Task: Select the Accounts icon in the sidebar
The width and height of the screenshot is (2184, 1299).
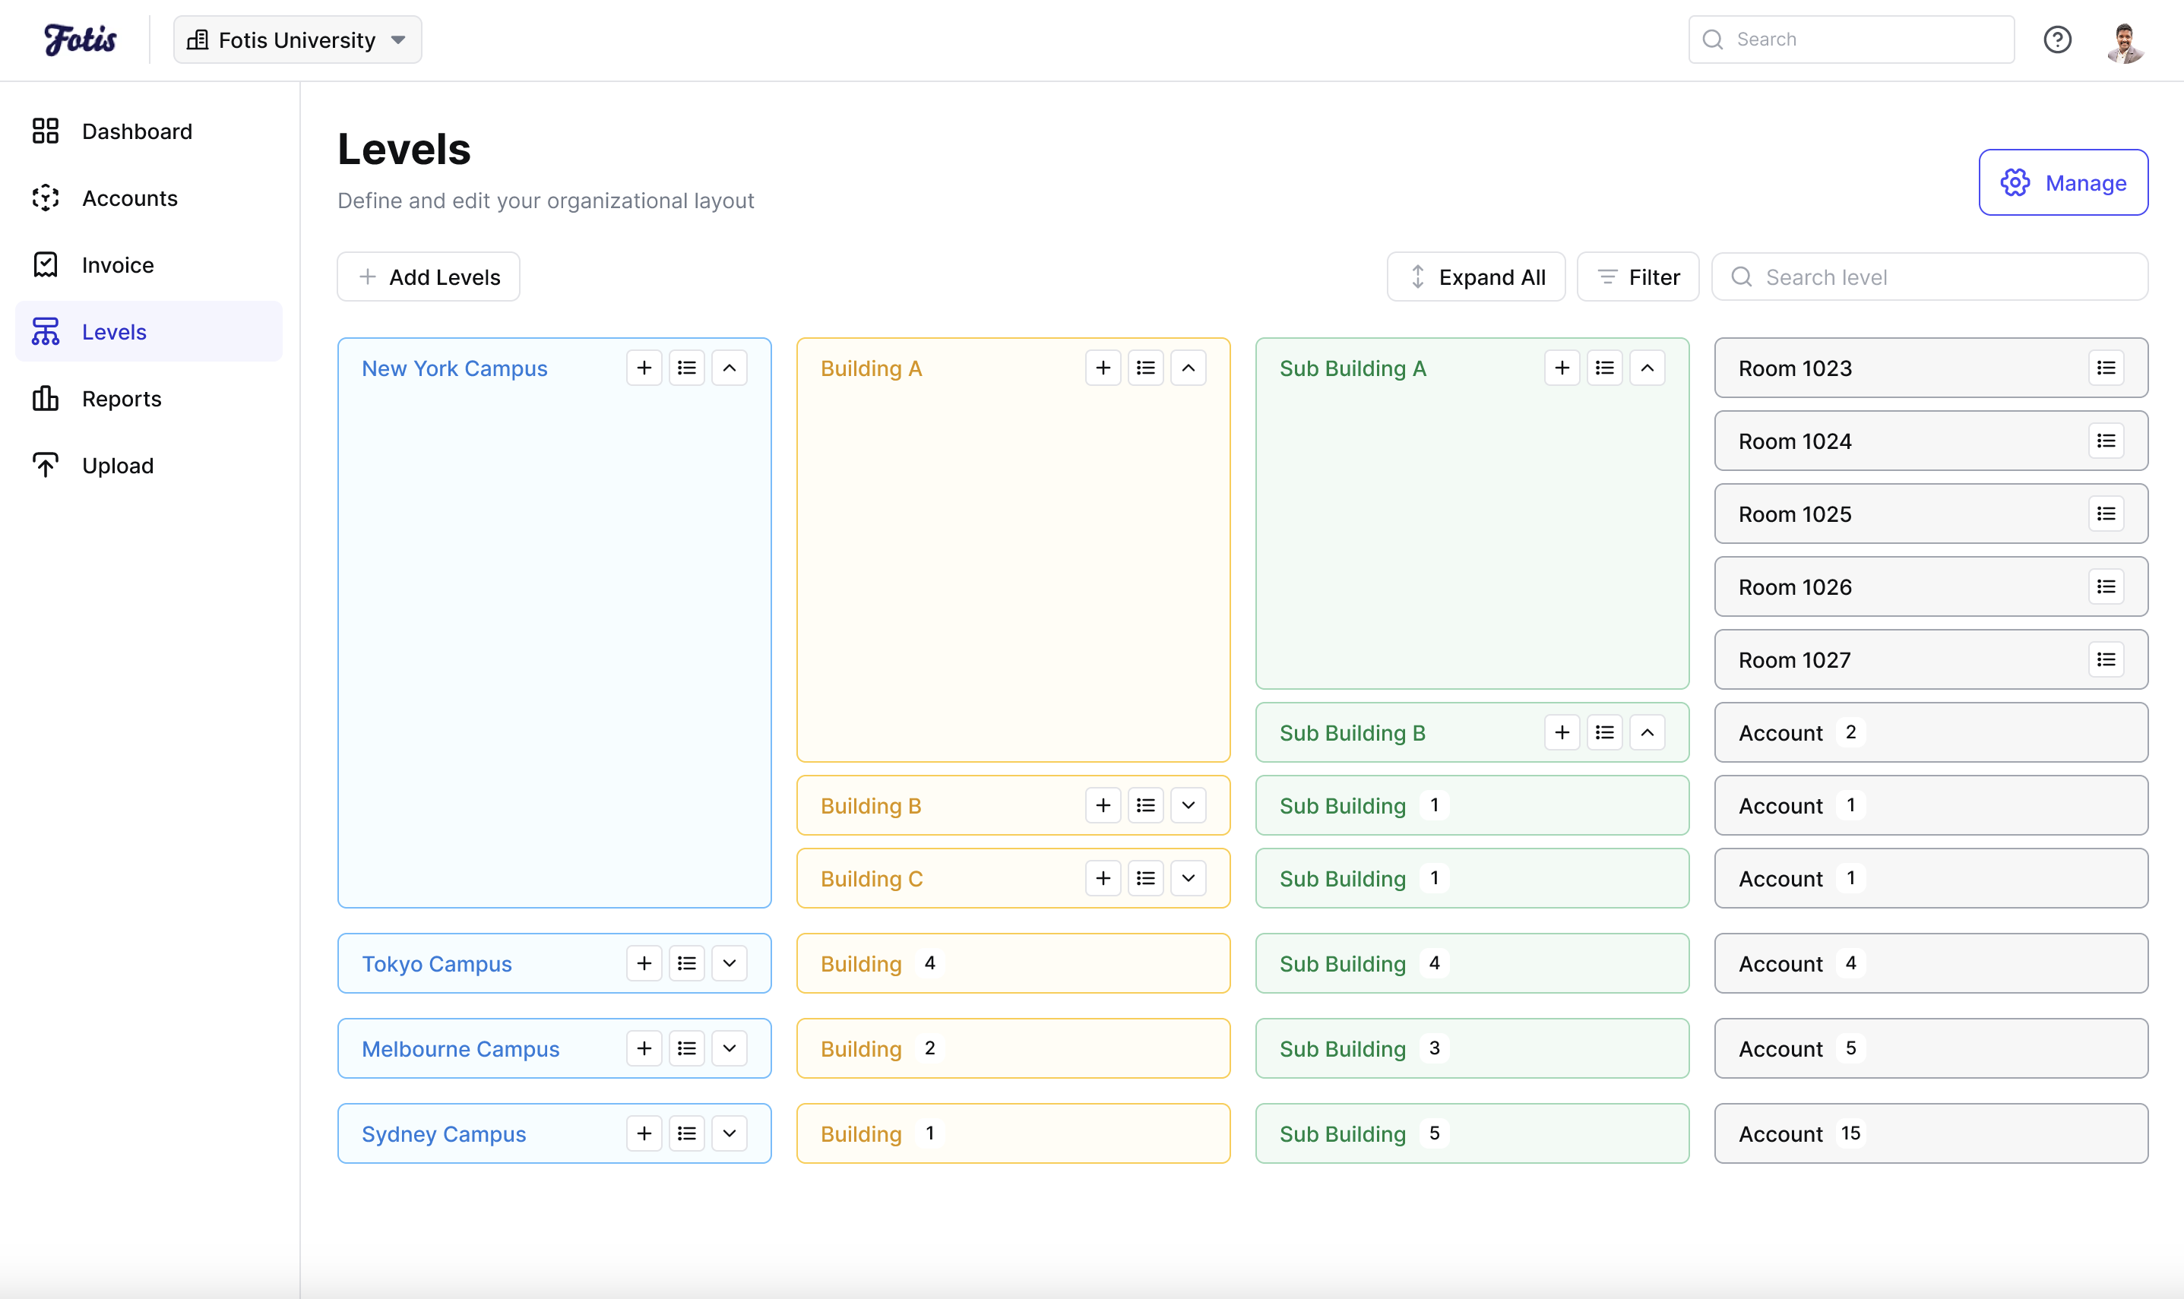Action: (46, 199)
